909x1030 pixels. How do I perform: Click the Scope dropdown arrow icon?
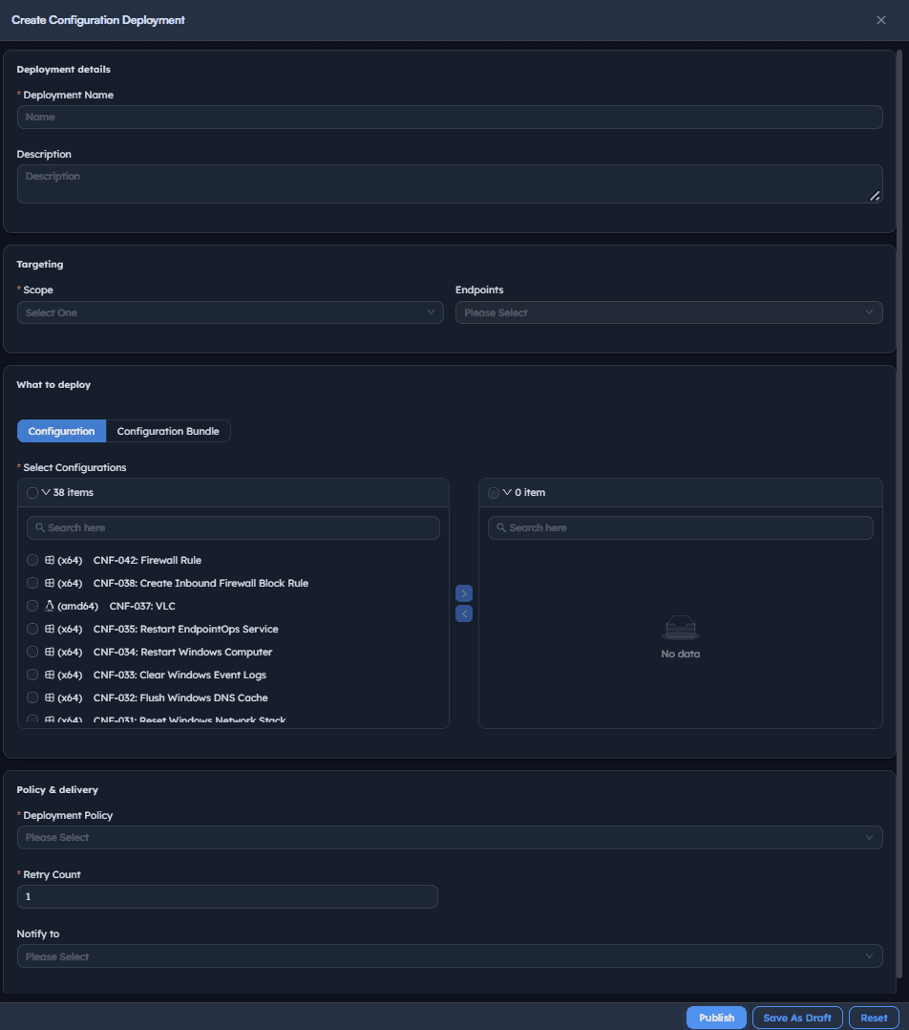[431, 312]
